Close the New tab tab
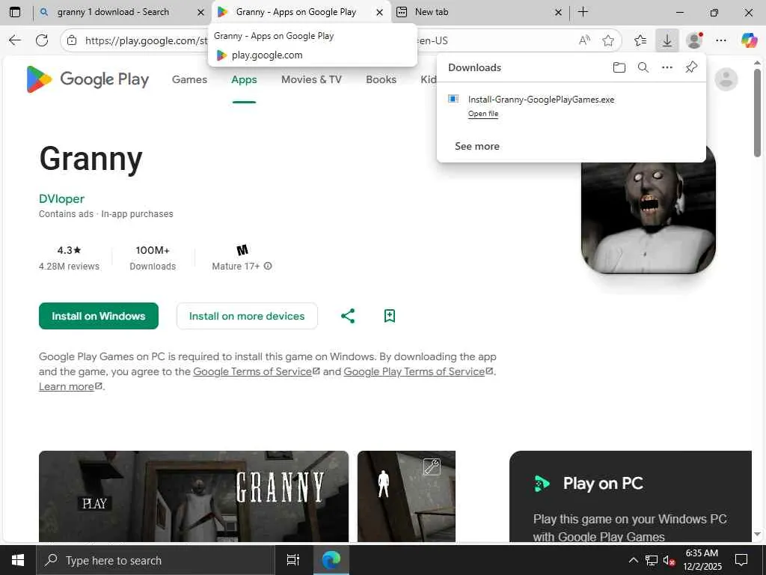Screen dimensions: 766x575 [x=558, y=13]
